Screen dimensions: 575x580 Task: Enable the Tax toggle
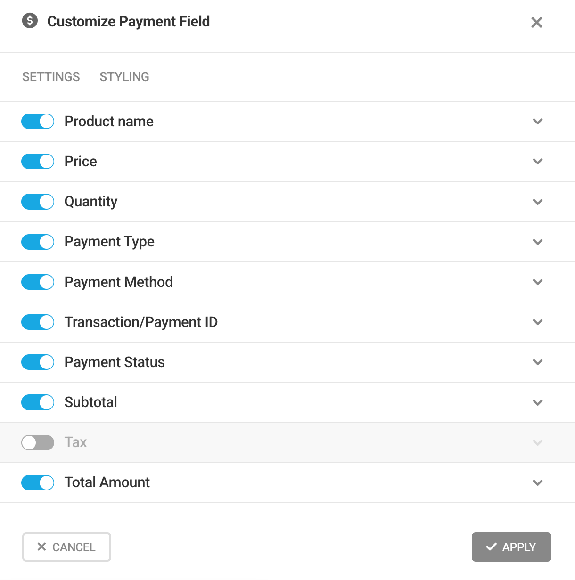tap(38, 442)
